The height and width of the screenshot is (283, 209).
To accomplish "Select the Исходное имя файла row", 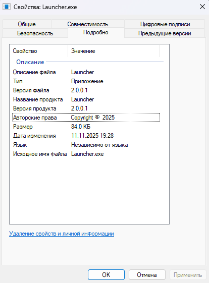I will (x=86, y=154).
